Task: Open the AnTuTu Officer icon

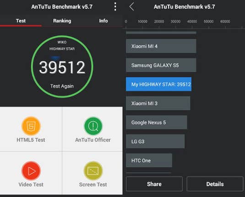Action: coord(93,126)
